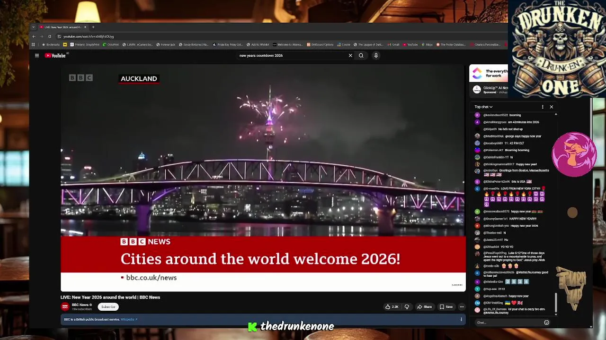Open the ClickUp sponsored ad banner
Viewport: 606px width, 340px height.
(x=489, y=80)
